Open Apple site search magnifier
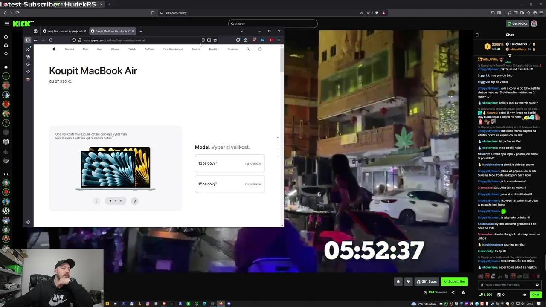546x307 pixels. [x=248, y=49]
